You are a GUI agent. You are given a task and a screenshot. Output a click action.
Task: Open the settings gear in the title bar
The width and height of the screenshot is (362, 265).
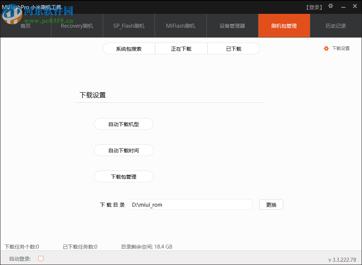pyautogui.click(x=330, y=6)
